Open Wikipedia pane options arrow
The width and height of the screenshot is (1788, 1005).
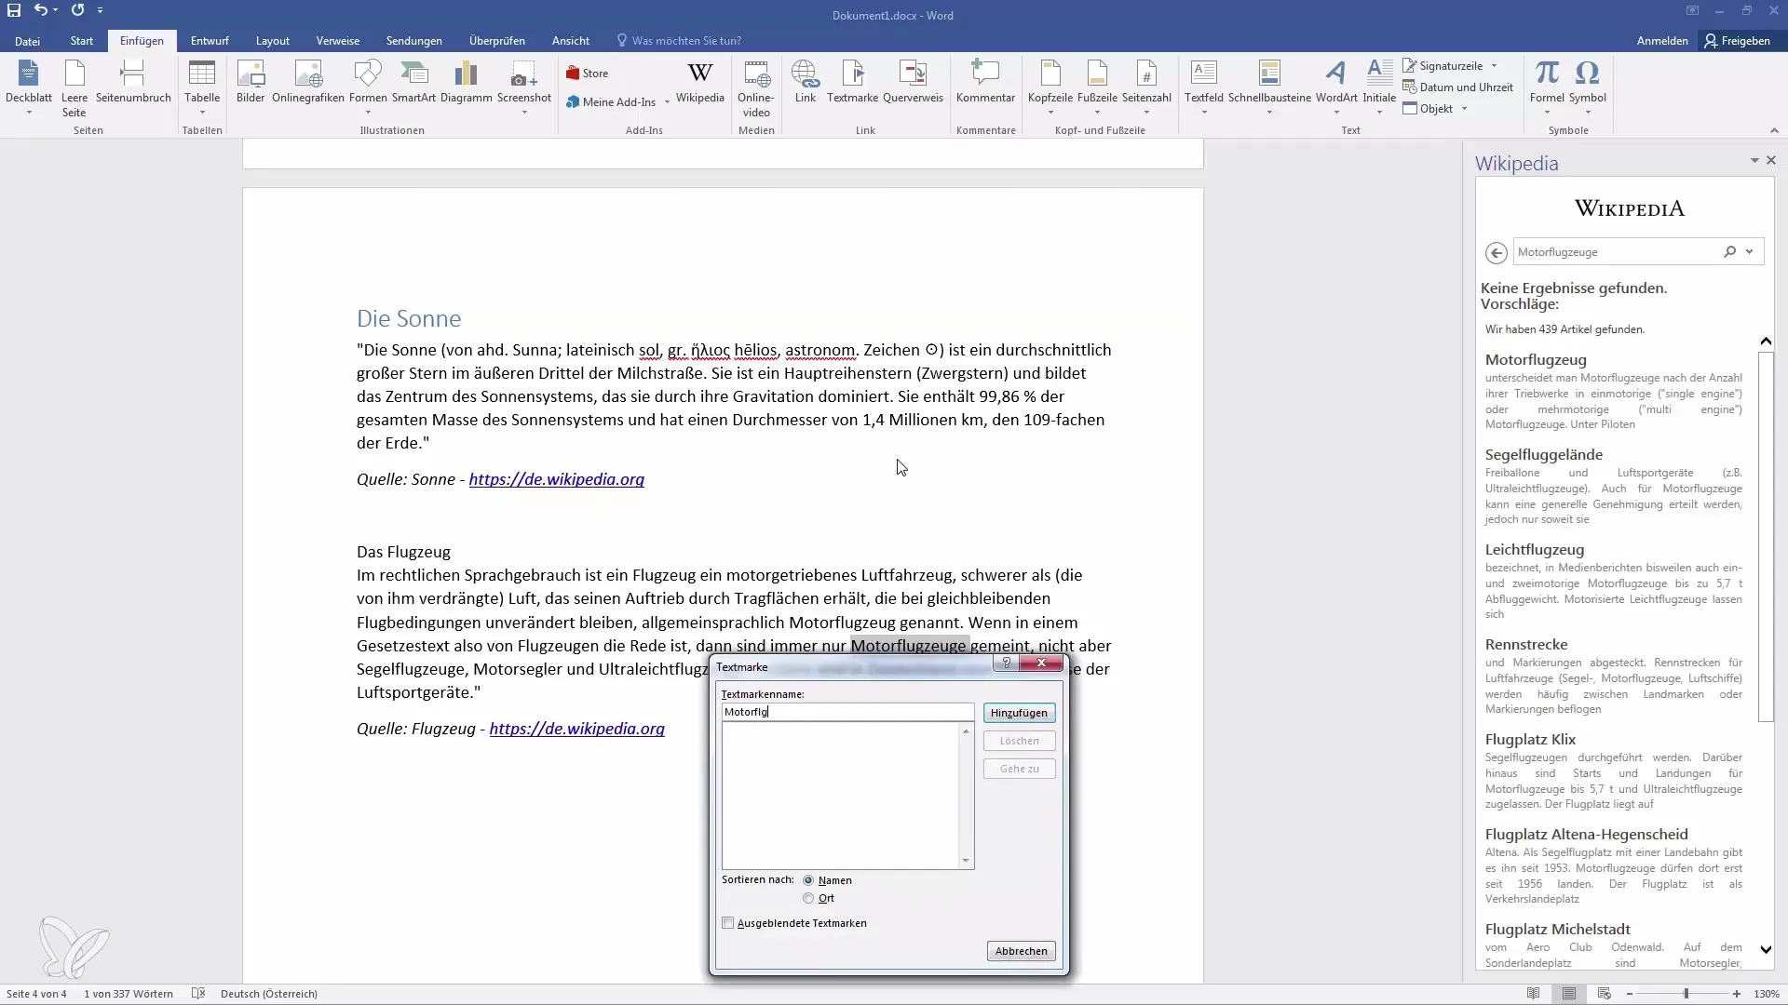click(1754, 161)
